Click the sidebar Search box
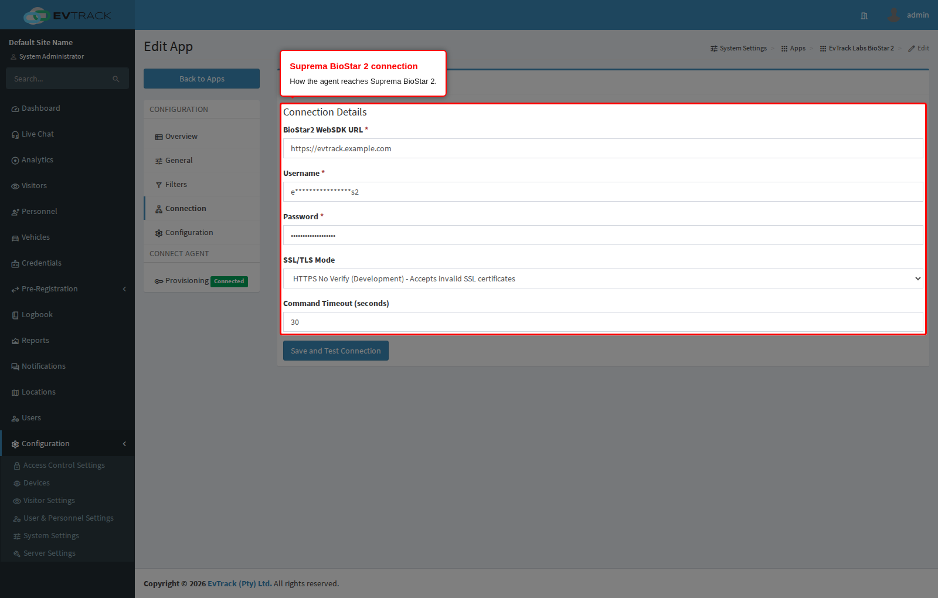938x598 pixels. click(59, 79)
